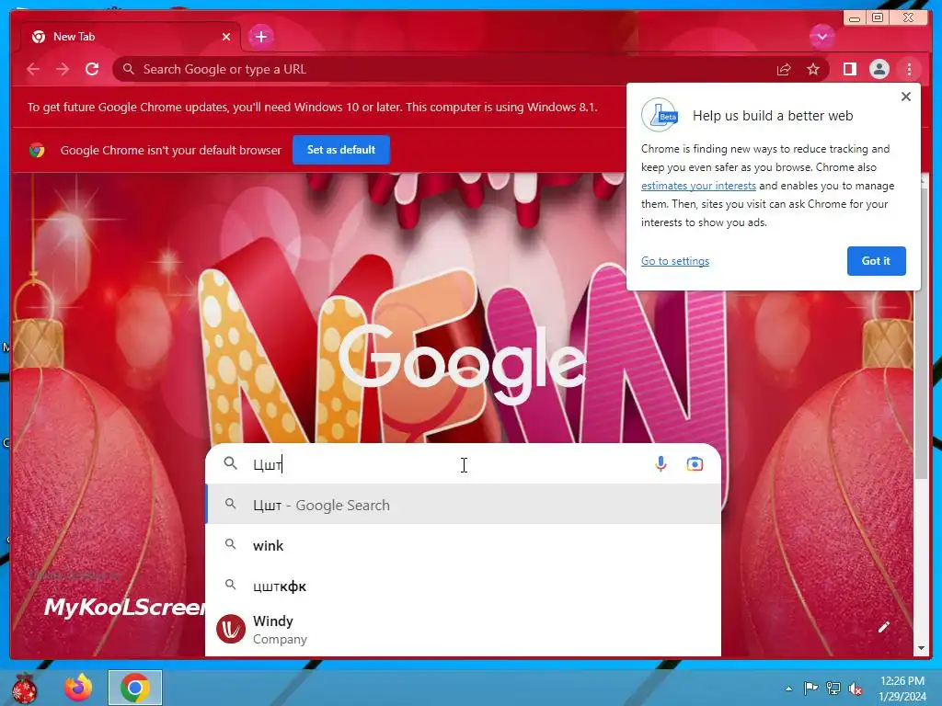Search by image with camera icon

(x=695, y=464)
